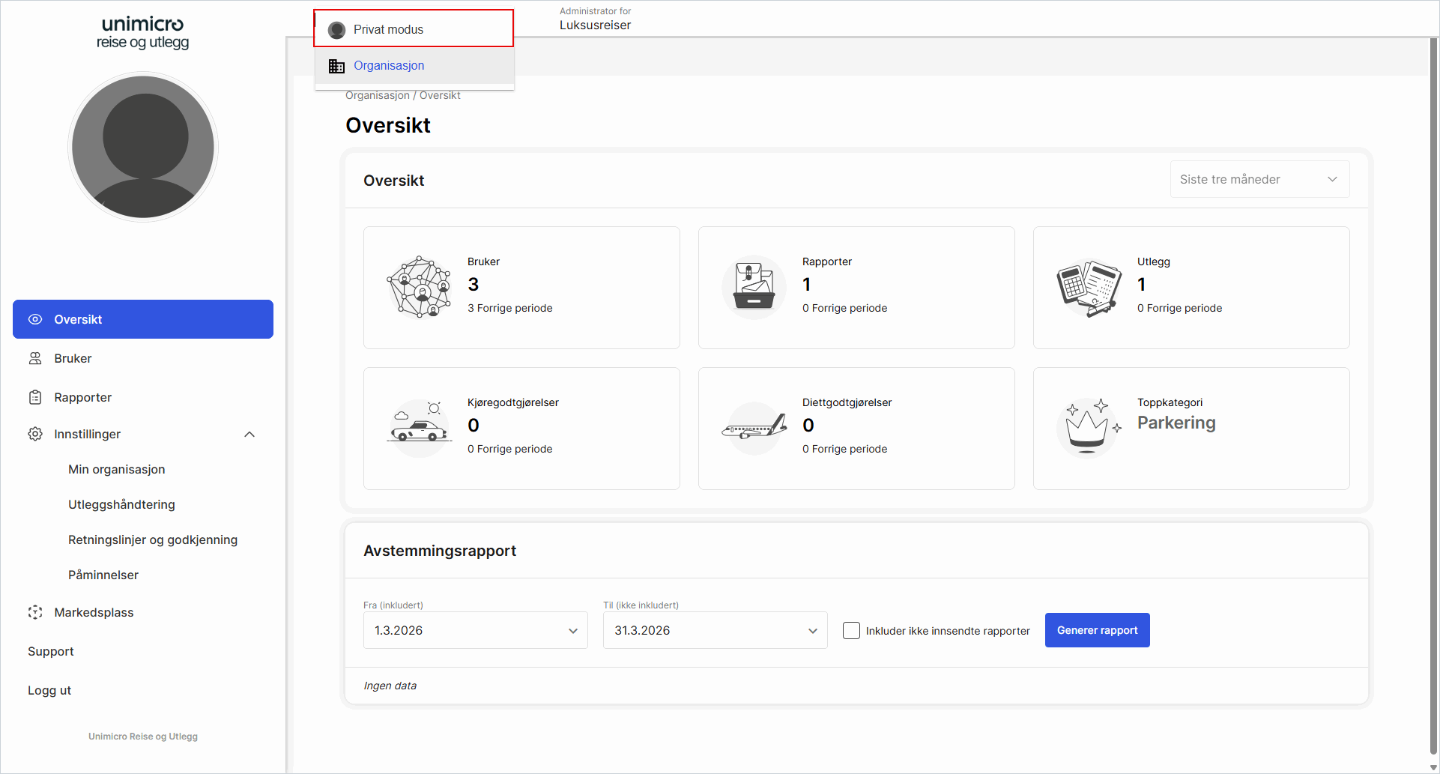Select Organisasjon mode in the menu
Image resolution: width=1440 pixels, height=774 pixels.
point(389,66)
